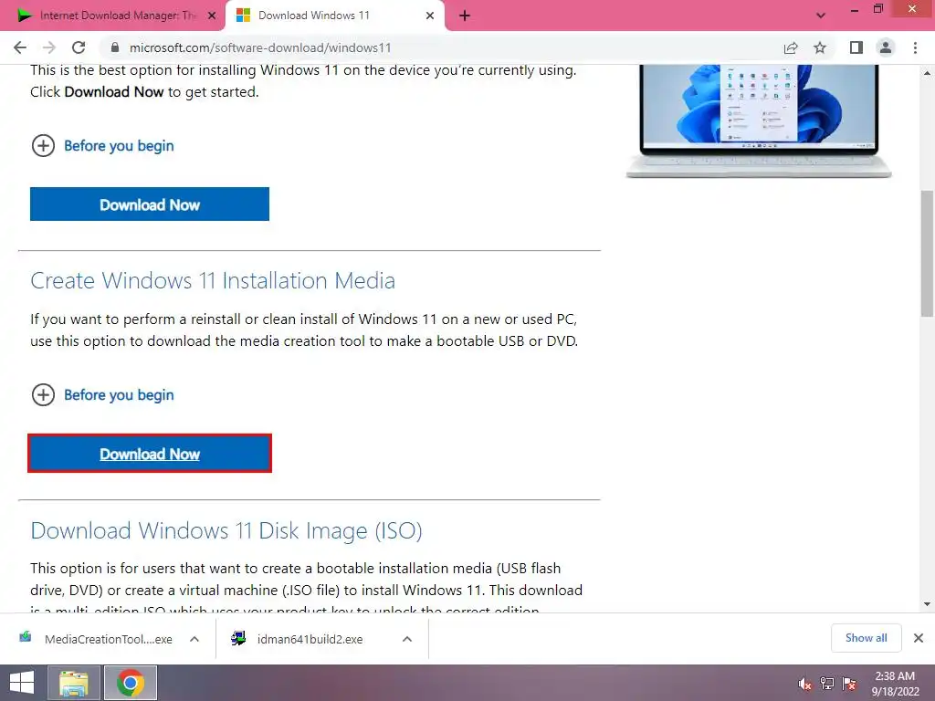
Task: Click the Download Windows 11 Disk Image heading
Action: pos(226,530)
